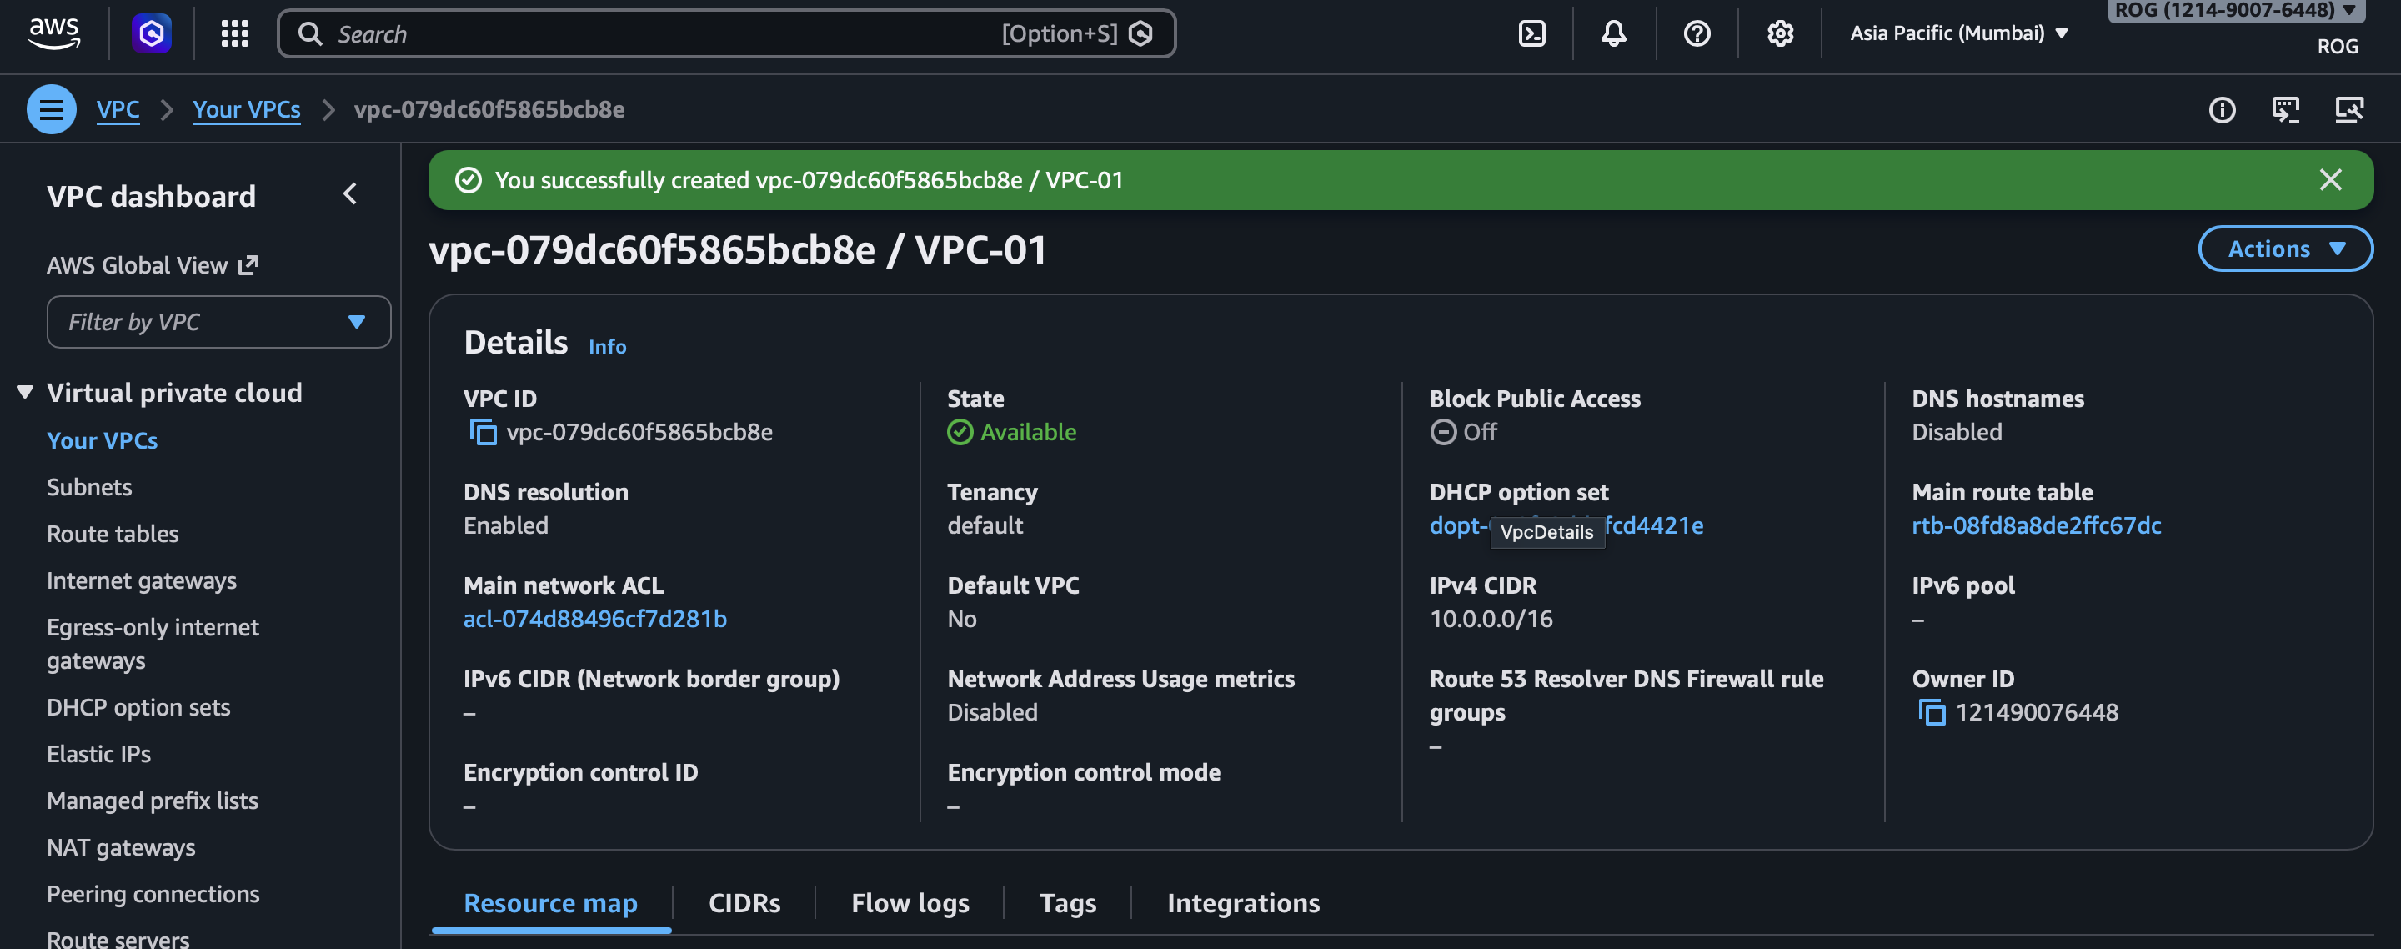Copy the Owner ID using its copy icon
Screen dimensions: 2401x949
pos(1933,712)
